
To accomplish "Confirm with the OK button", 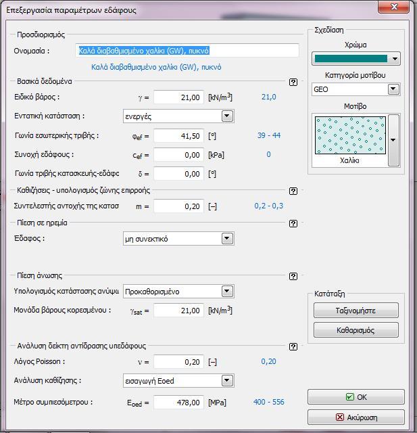I will tap(355, 397).
